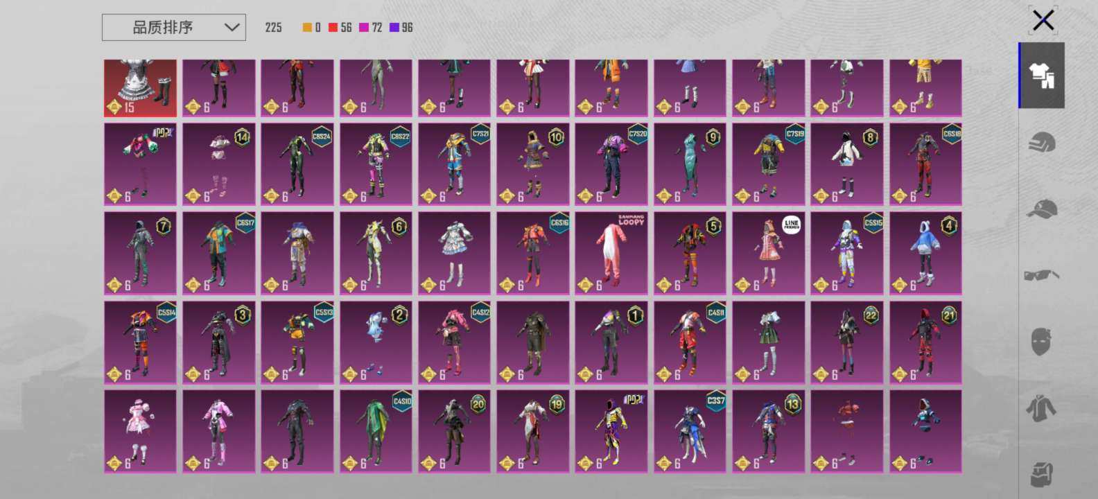Viewport: 1098px width, 499px height.
Task: Select the red hooded outfit badge 21
Action: pyautogui.click(x=925, y=342)
